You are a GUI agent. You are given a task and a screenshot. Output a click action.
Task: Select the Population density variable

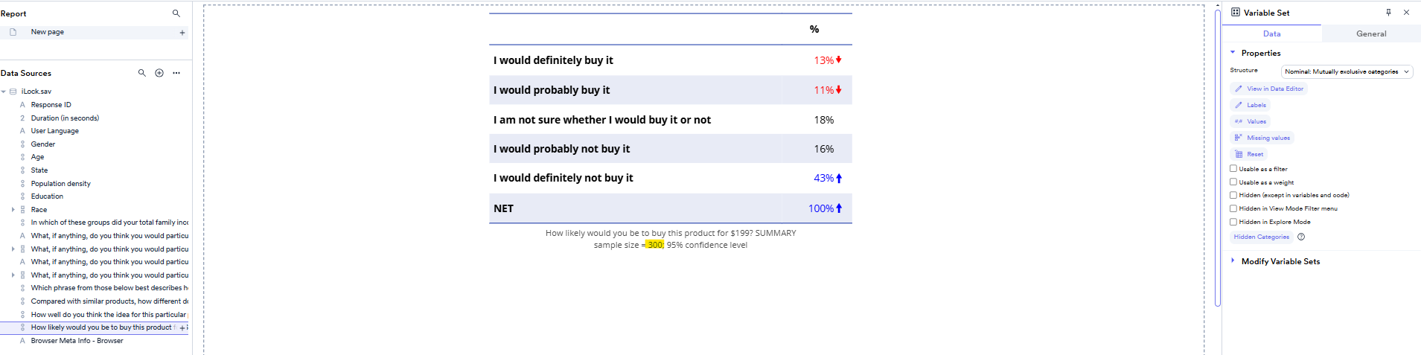point(61,184)
